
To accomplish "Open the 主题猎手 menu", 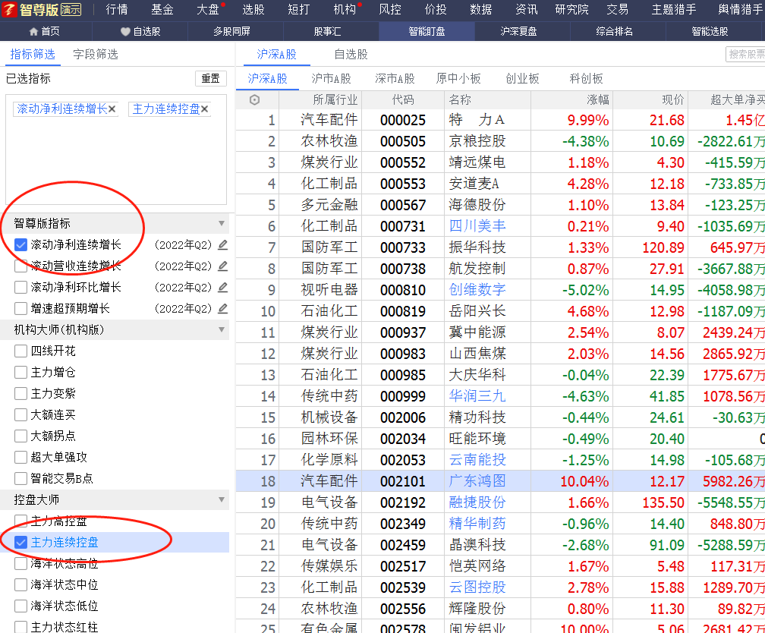I will pyautogui.click(x=674, y=9).
